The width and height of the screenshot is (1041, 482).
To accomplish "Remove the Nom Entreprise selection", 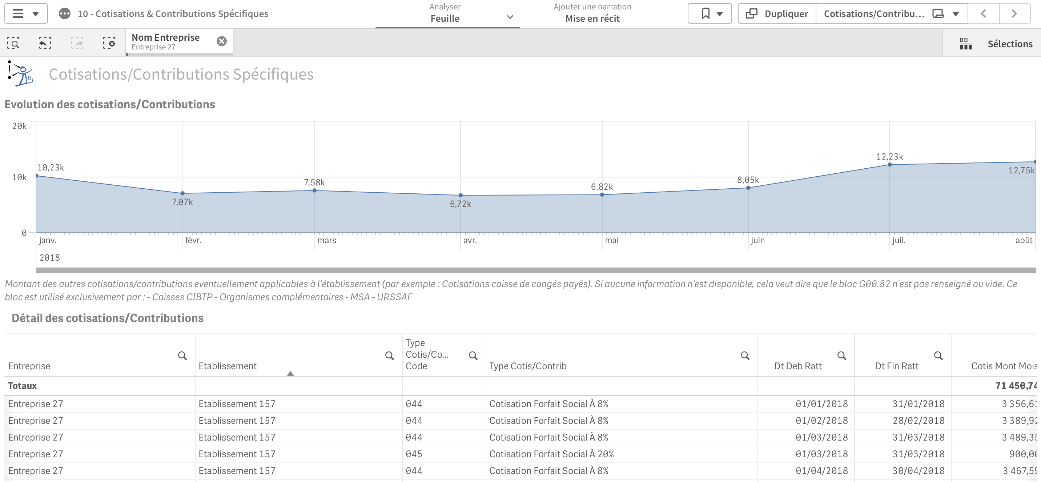I will click(221, 41).
